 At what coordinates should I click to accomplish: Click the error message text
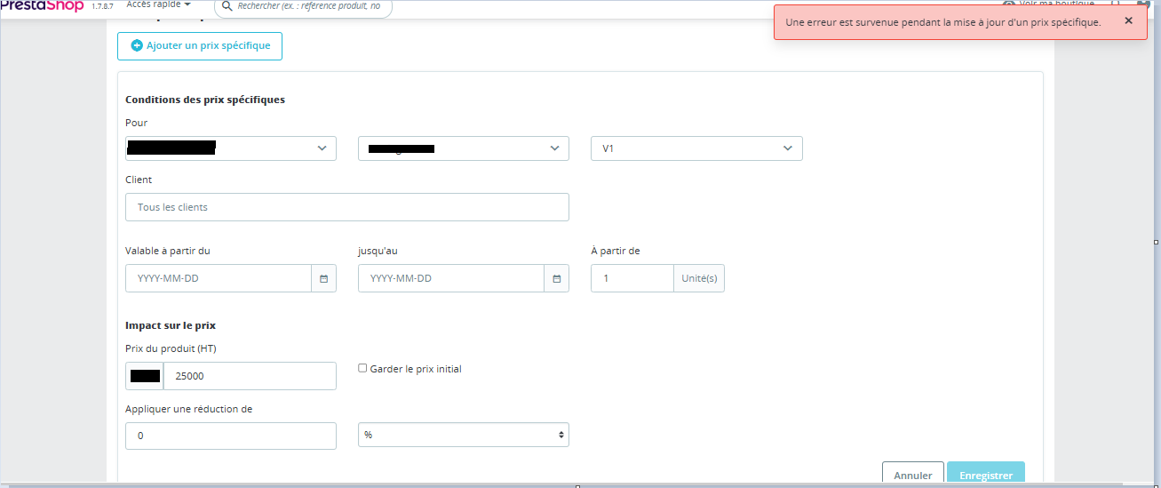[x=943, y=22]
